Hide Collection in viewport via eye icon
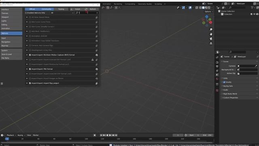Screen dimensions: 259x146 click(x=255, y=14)
